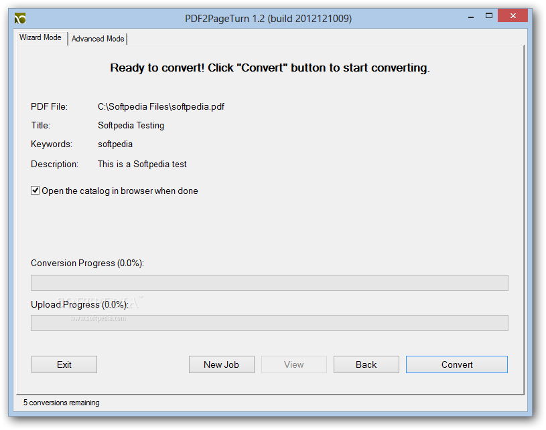Toggle Open the catalog in browser checkbox
Image resolution: width=546 pixels, height=430 pixels.
click(35, 191)
